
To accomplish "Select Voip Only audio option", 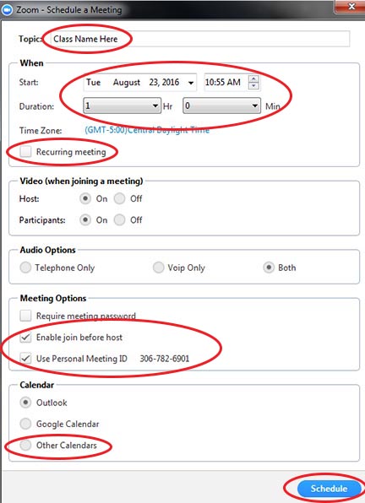I will 158,268.
